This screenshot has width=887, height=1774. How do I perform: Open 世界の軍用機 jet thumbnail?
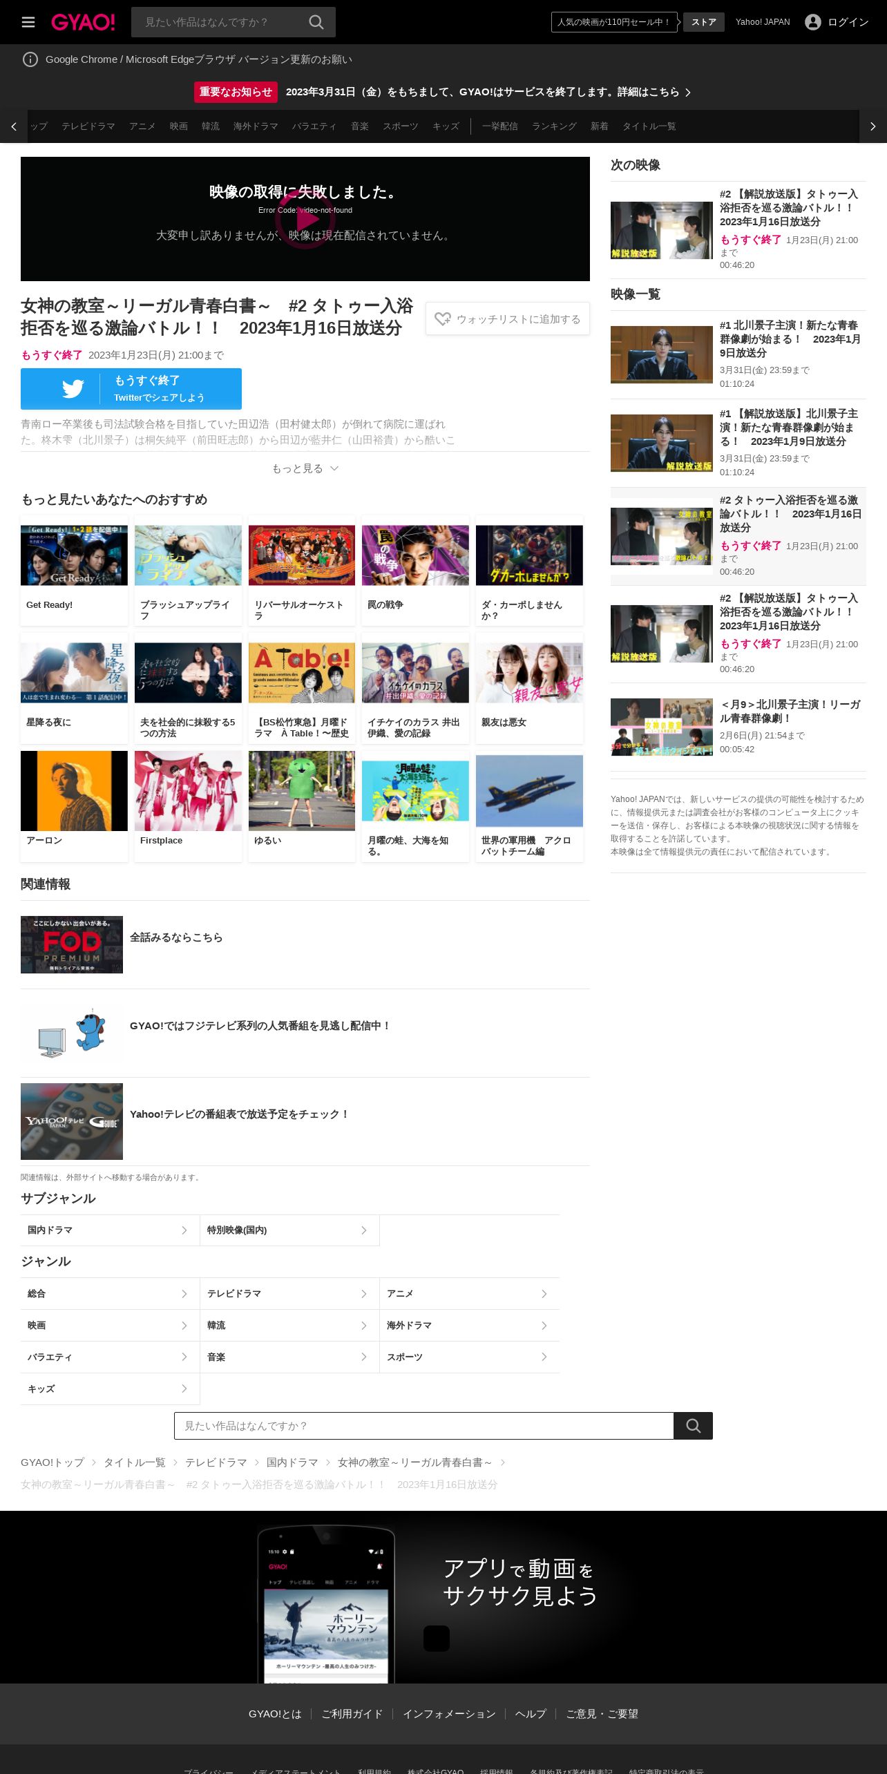[x=529, y=791]
